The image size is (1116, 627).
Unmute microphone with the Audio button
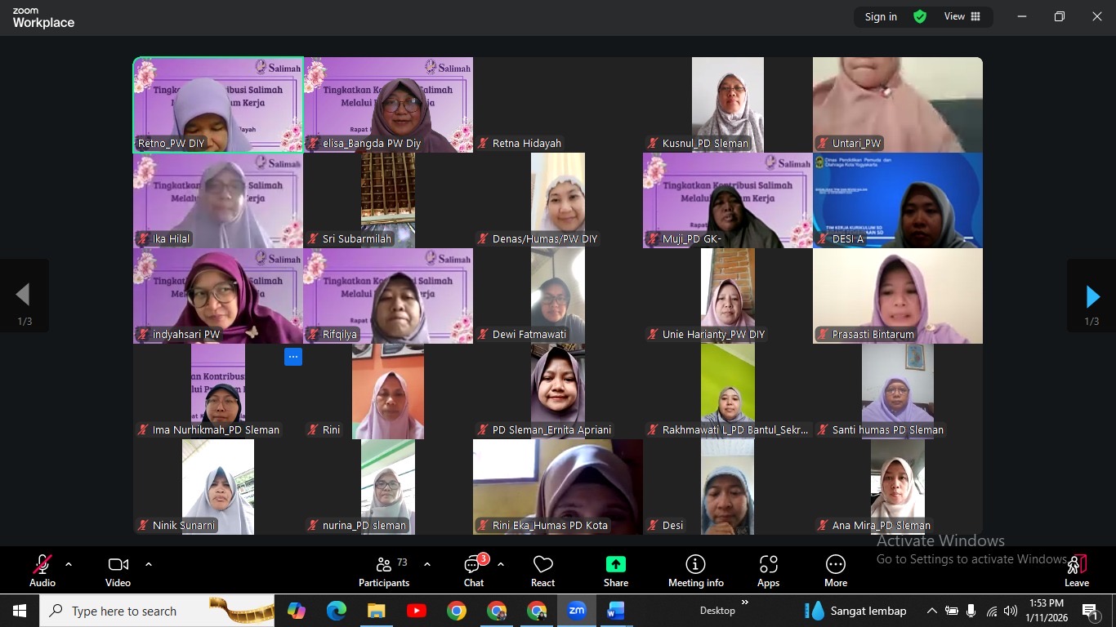[x=42, y=571]
